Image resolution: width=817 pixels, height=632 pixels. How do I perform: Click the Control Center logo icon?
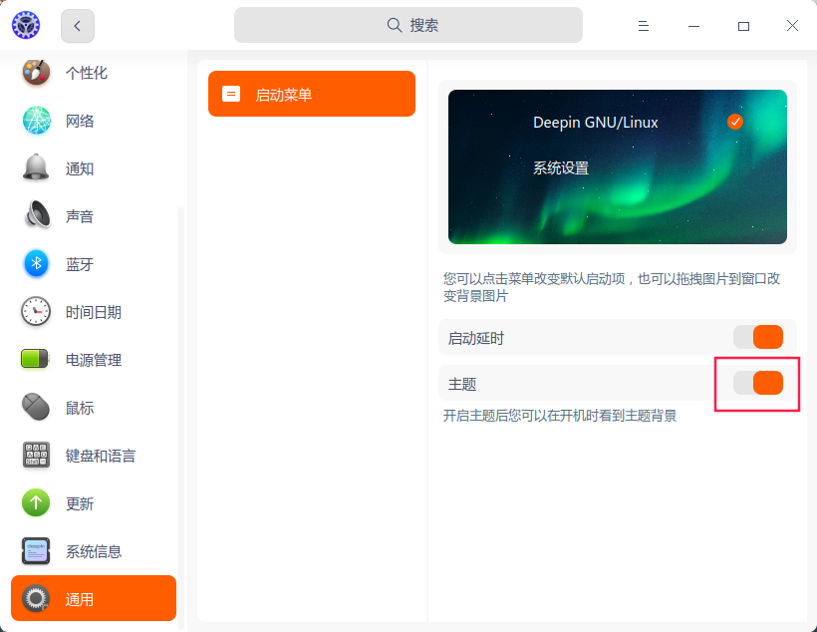26,25
